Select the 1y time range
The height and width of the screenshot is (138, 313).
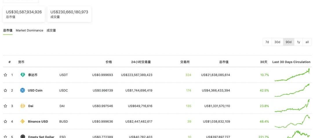(x=299, y=42)
